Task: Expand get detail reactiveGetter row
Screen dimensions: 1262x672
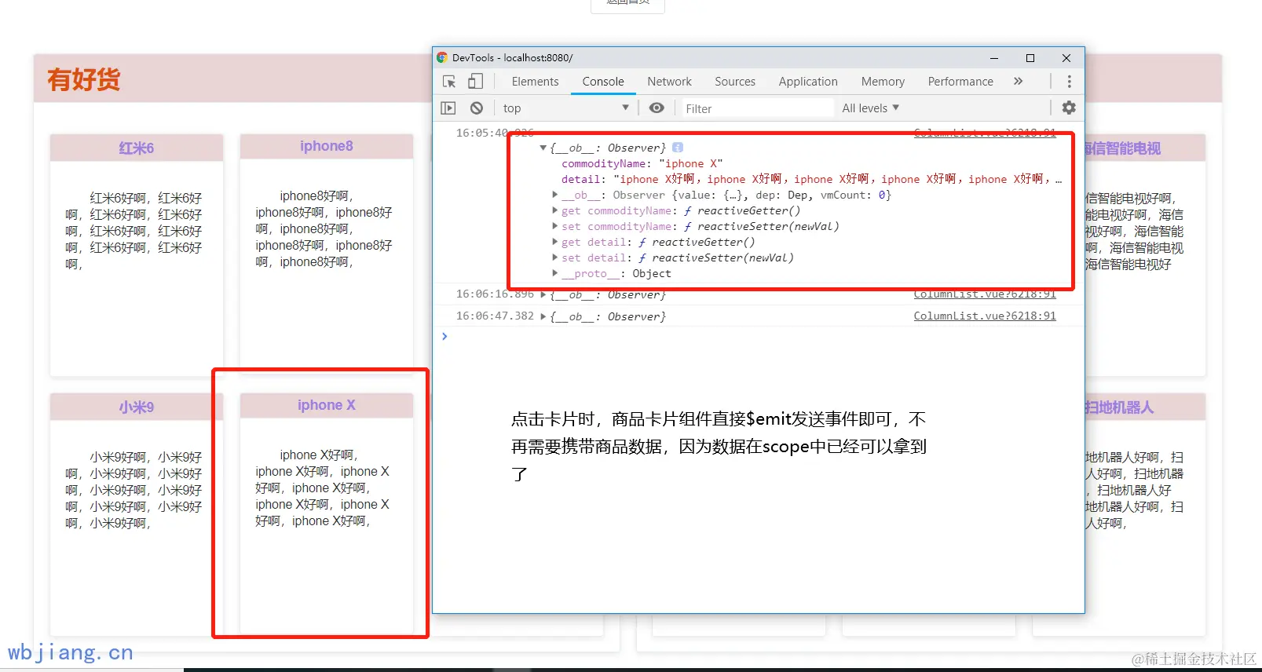Action: coord(555,242)
